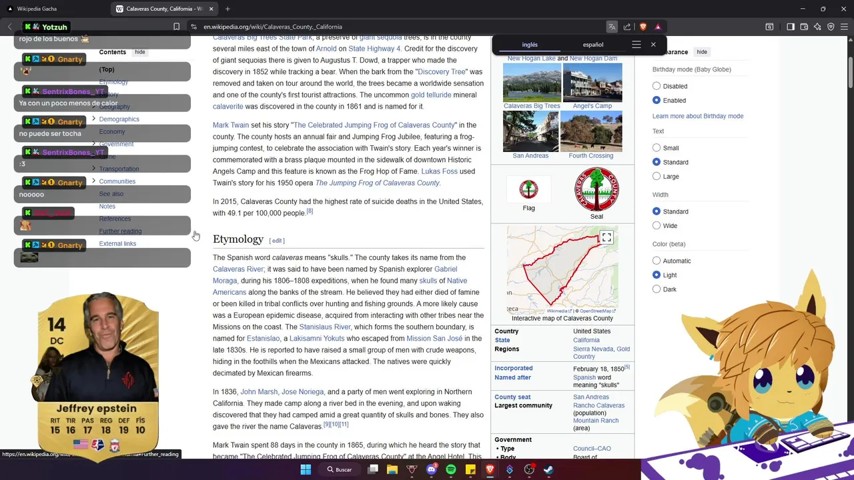Open Steam from the taskbar

(x=548, y=469)
